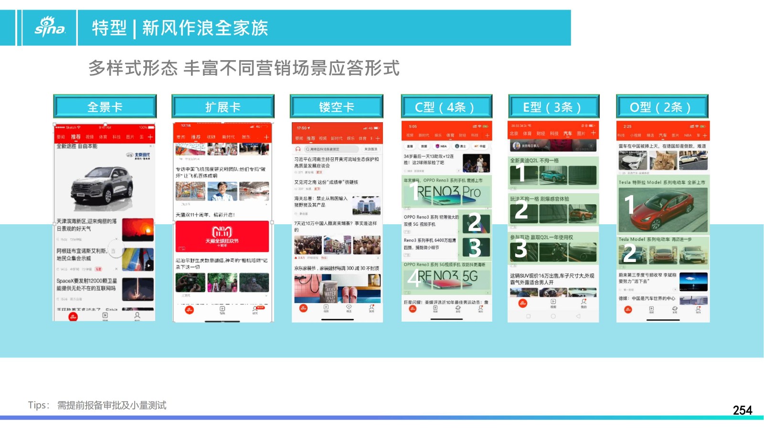Open the profile icon in 全景卡 phone

(137, 316)
